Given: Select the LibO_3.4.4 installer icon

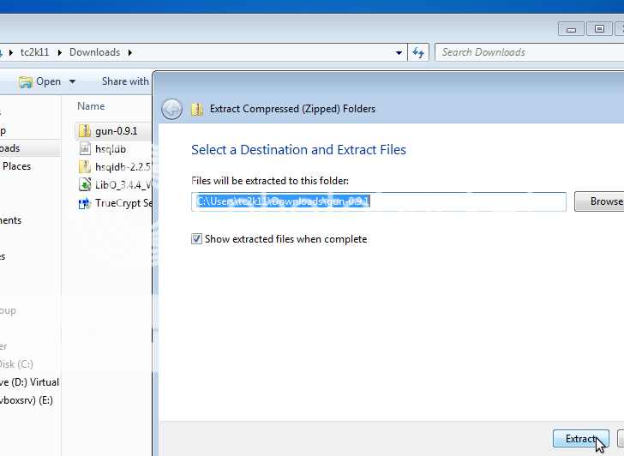Looking at the screenshot, I should [84, 184].
